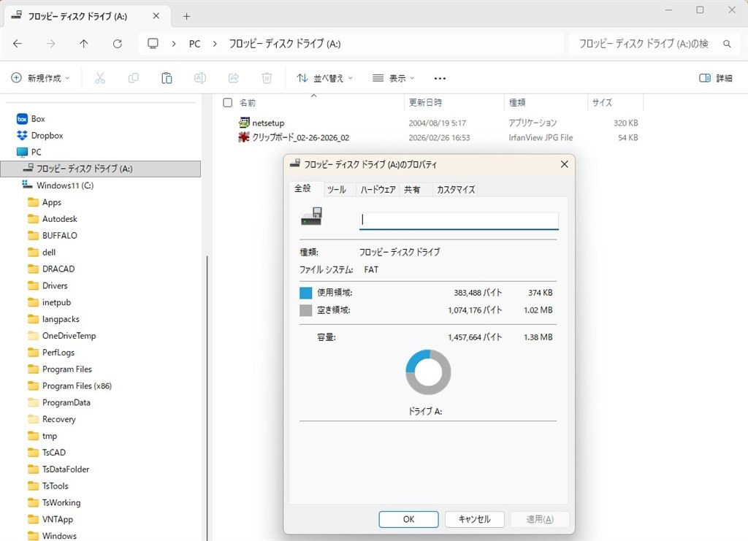748x541 pixels.
Task: Switch to the ハードウェア tab
Action: 378,190
